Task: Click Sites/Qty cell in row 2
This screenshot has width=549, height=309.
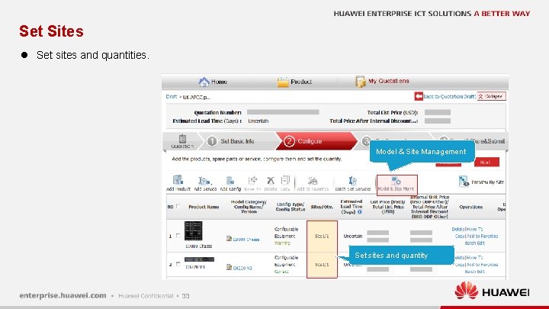Action: (322, 265)
